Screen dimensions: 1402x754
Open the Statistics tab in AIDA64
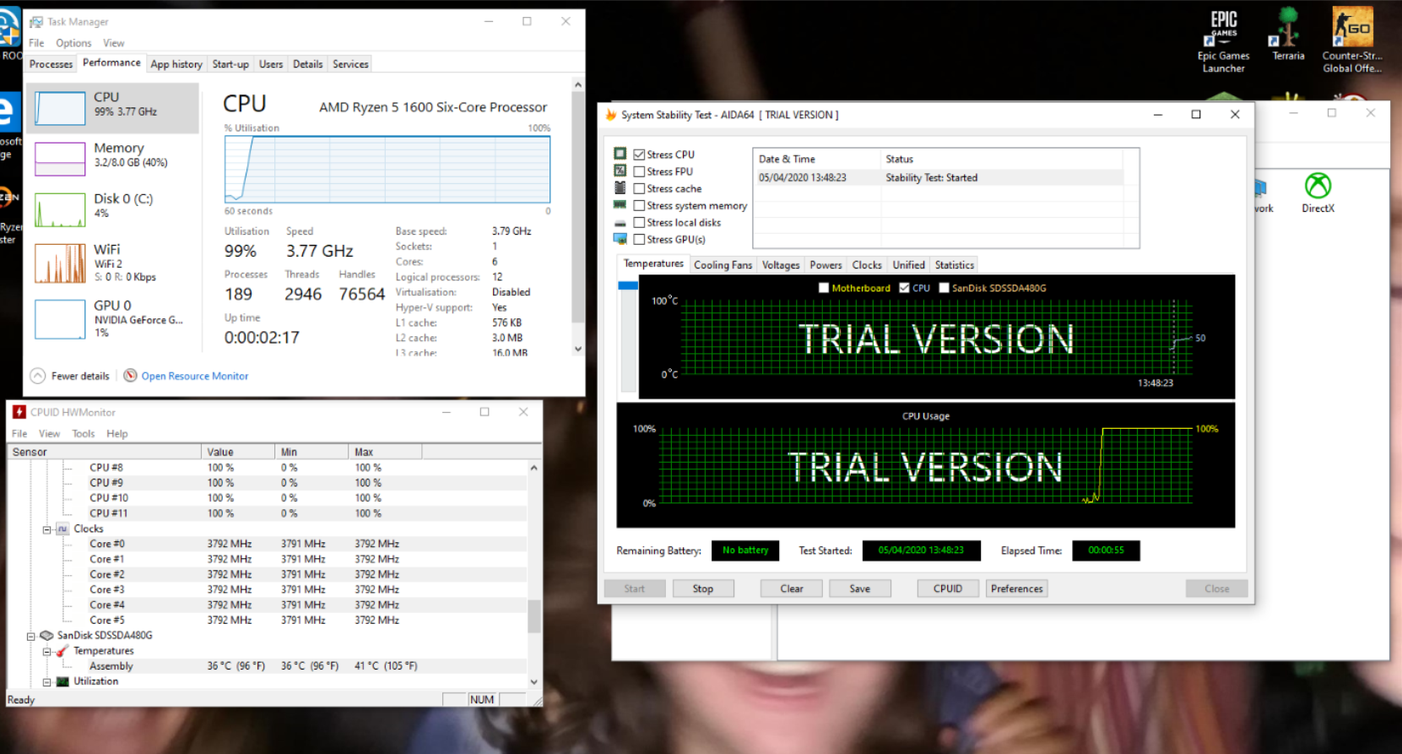pyautogui.click(x=954, y=265)
